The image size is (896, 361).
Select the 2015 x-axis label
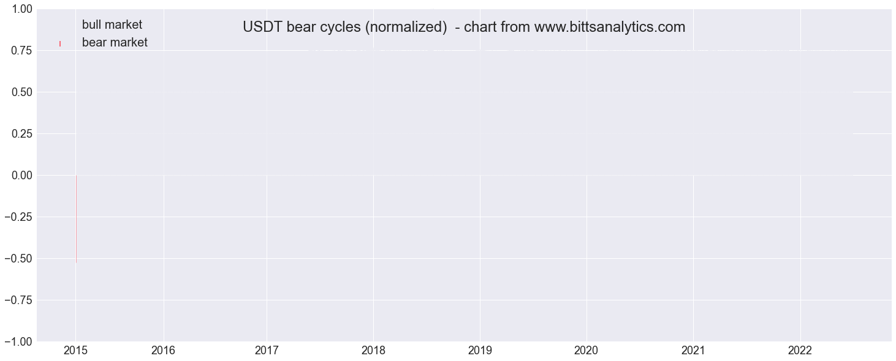point(75,351)
